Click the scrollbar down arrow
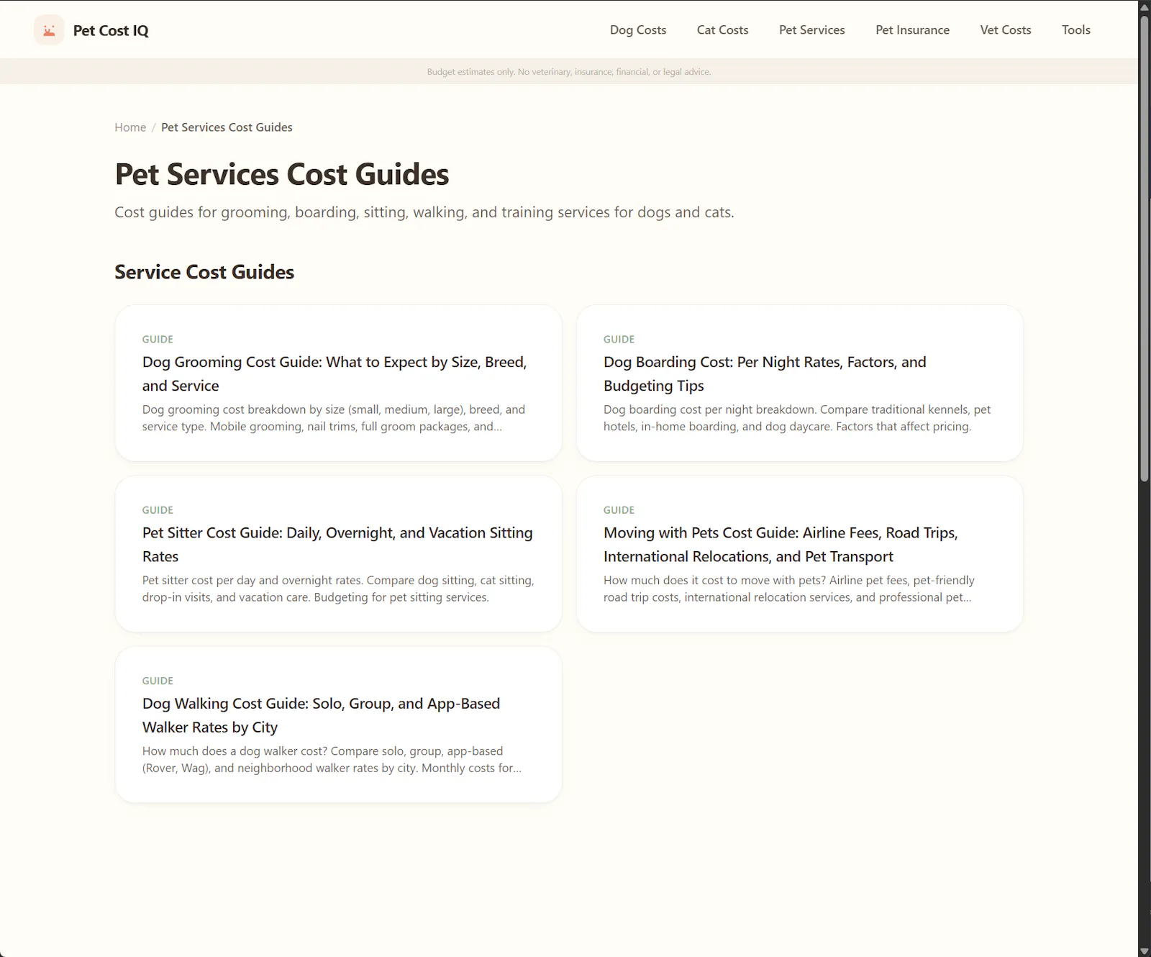1151x957 pixels. [x=1145, y=951]
